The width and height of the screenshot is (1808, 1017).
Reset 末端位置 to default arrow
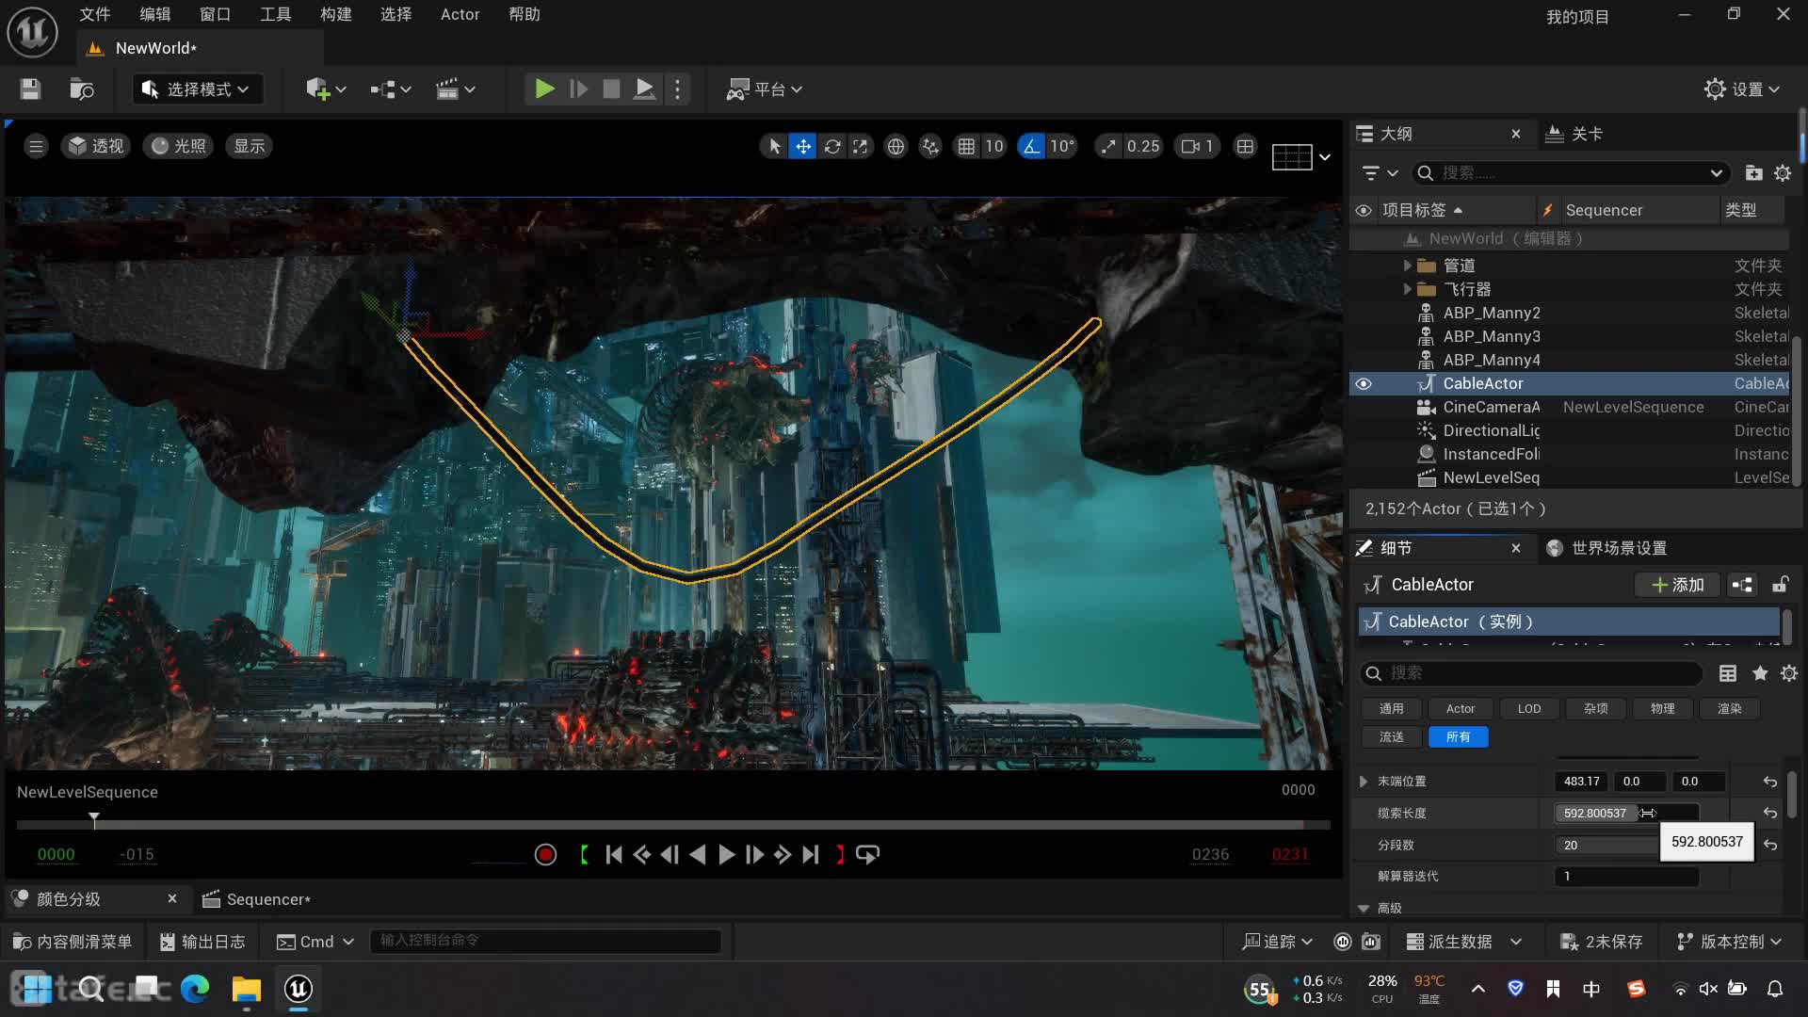click(1770, 782)
